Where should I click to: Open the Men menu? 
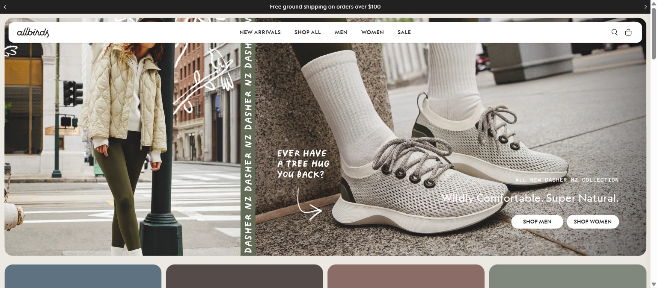pos(341,32)
